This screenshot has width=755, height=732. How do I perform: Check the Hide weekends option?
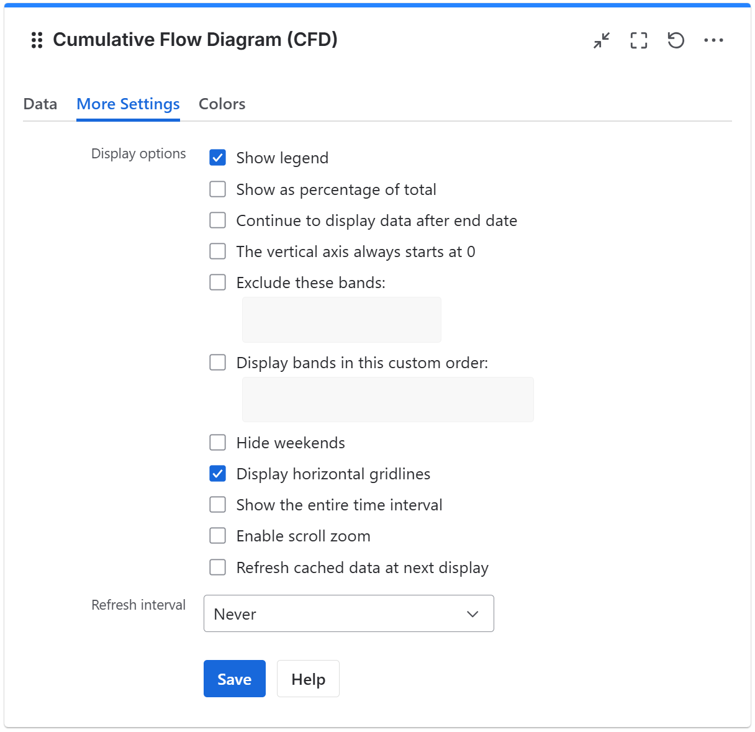217,442
